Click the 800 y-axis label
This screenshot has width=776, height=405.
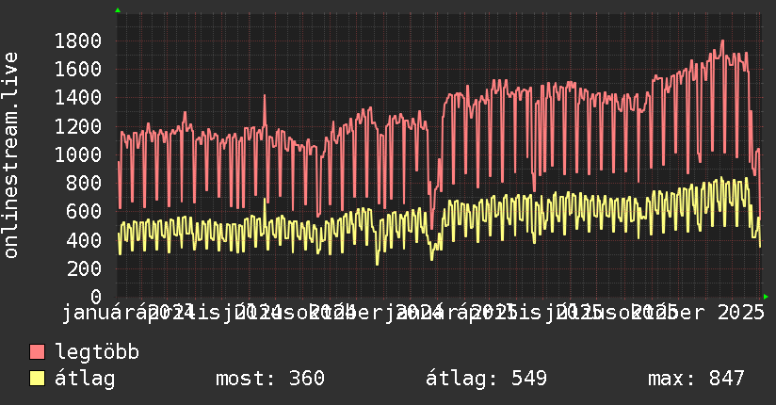pyautogui.click(x=84, y=183)
